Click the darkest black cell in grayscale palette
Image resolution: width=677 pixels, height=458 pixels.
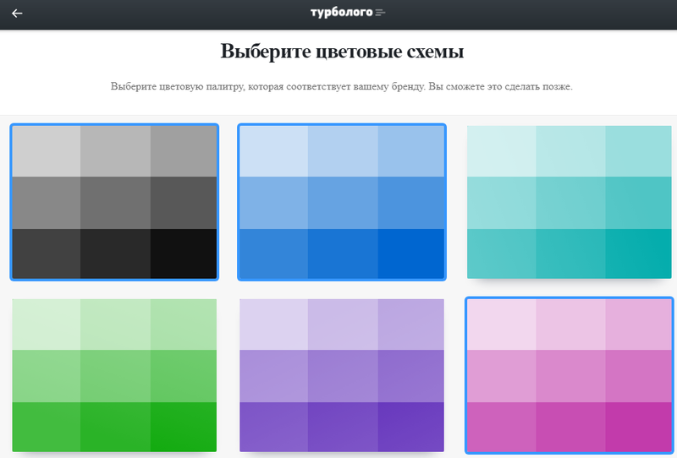point(183,253)
